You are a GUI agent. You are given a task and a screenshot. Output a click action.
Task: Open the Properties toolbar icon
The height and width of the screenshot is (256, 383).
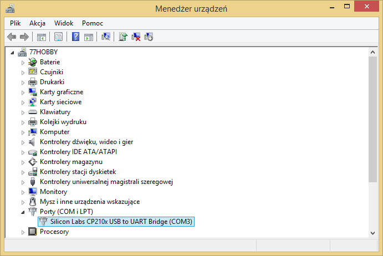point(59,37)
